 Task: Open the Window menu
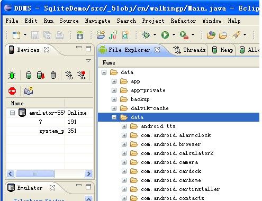point(212,21)
